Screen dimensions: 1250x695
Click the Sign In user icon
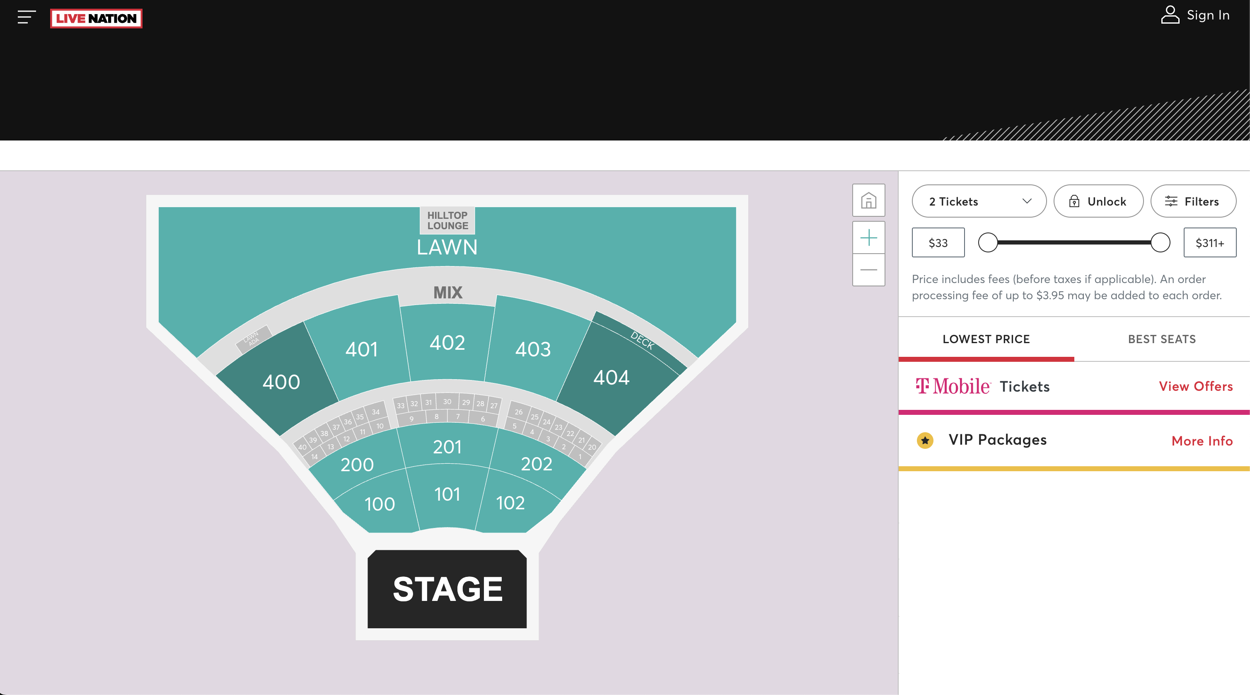[1170, 15]
